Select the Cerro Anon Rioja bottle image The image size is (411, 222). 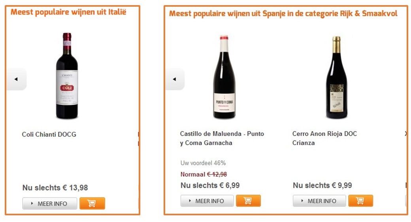[x=336, y=78]
